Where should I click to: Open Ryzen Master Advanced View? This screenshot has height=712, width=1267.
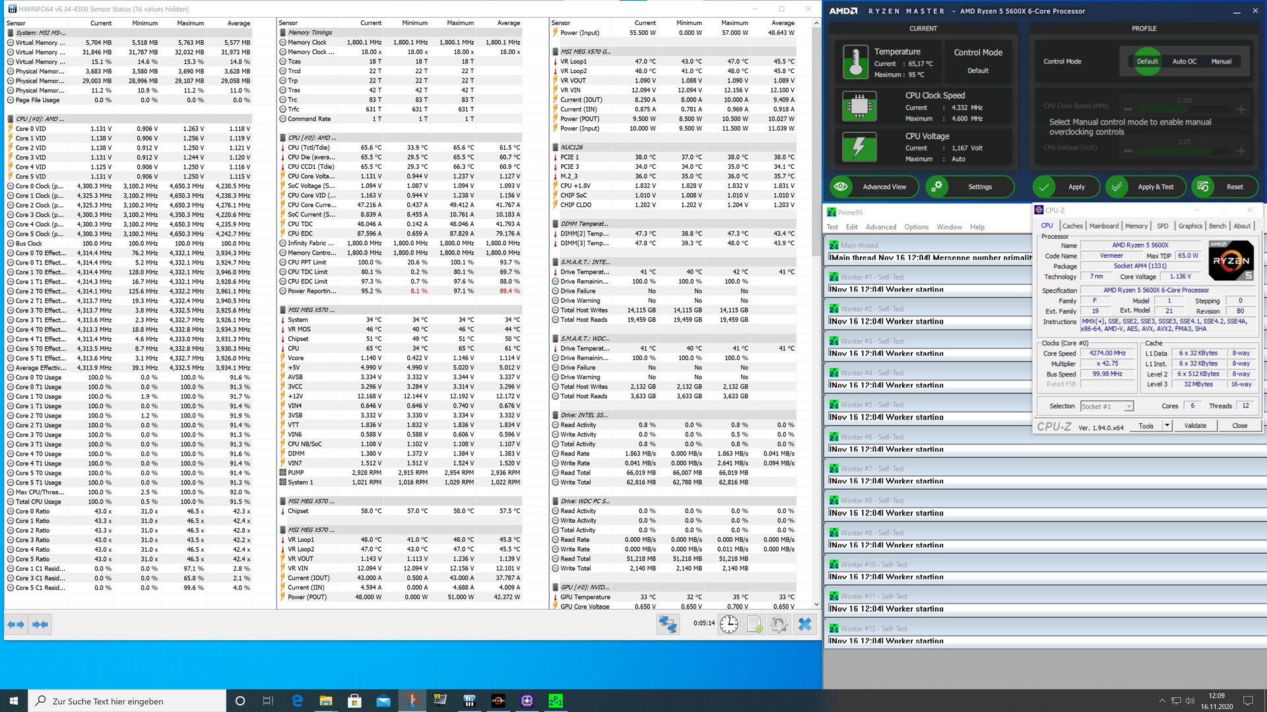874,187
